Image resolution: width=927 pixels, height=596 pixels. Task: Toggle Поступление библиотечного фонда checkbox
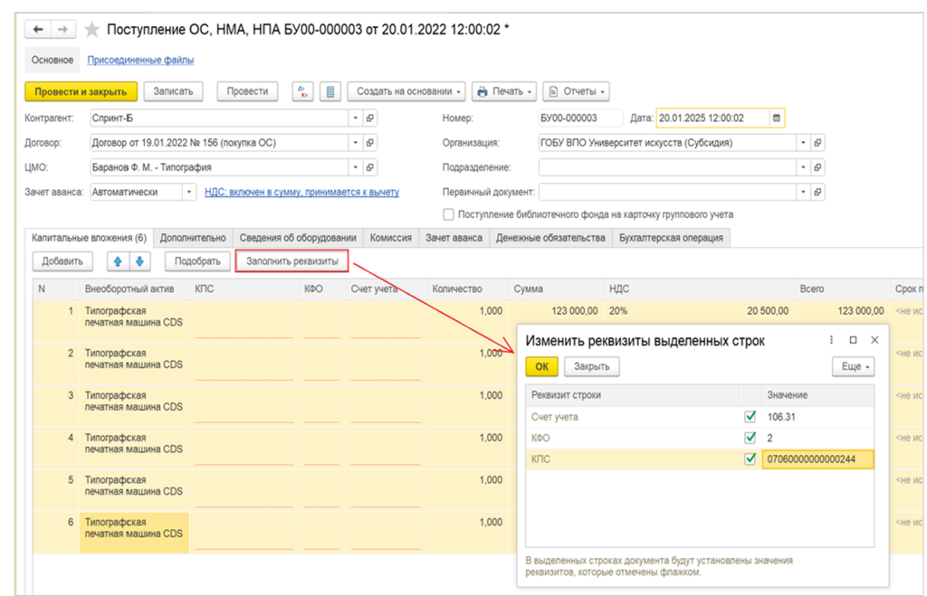pos(449,214)
